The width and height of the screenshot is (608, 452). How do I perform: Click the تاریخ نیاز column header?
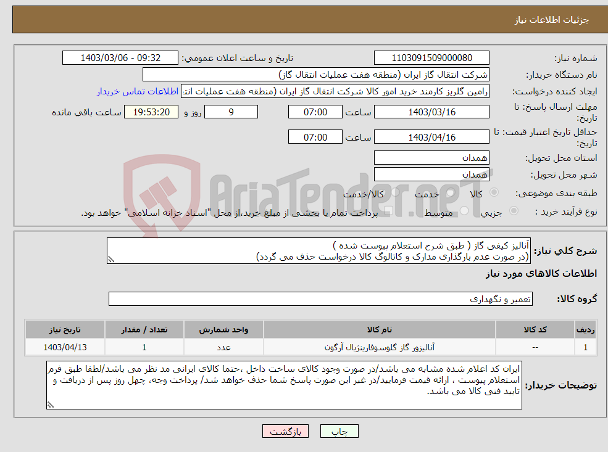[65, 330]
